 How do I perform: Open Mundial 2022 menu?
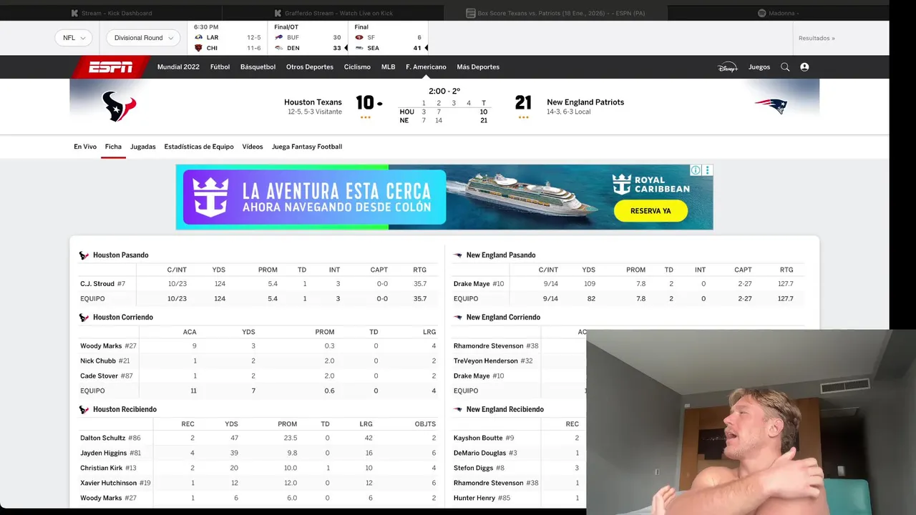coord(178,67)
